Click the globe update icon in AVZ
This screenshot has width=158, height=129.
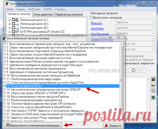coord(153,97)
